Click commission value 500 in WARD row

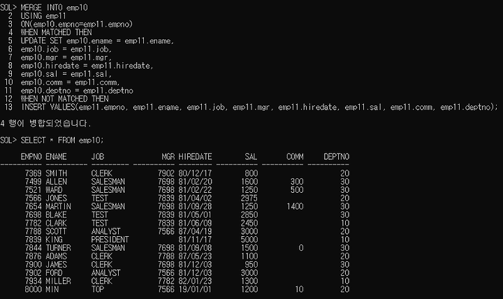point(297,190)
